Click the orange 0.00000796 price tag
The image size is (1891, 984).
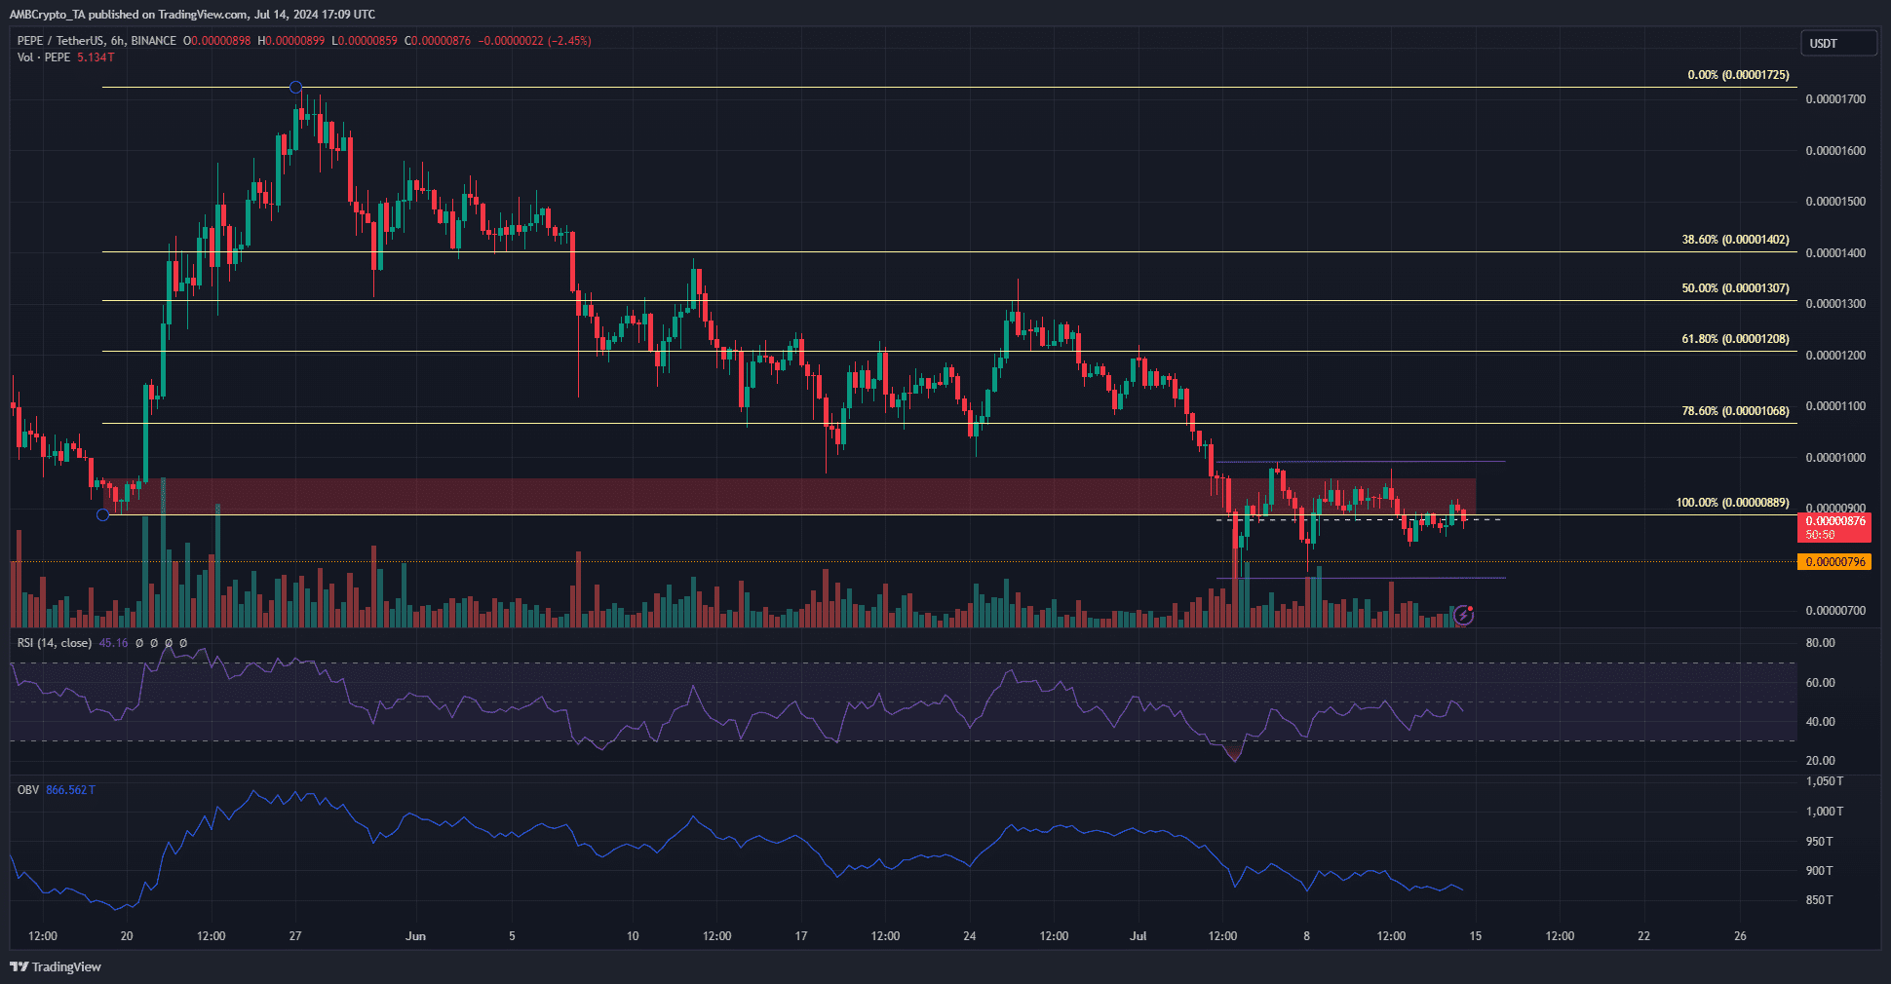1833,562
